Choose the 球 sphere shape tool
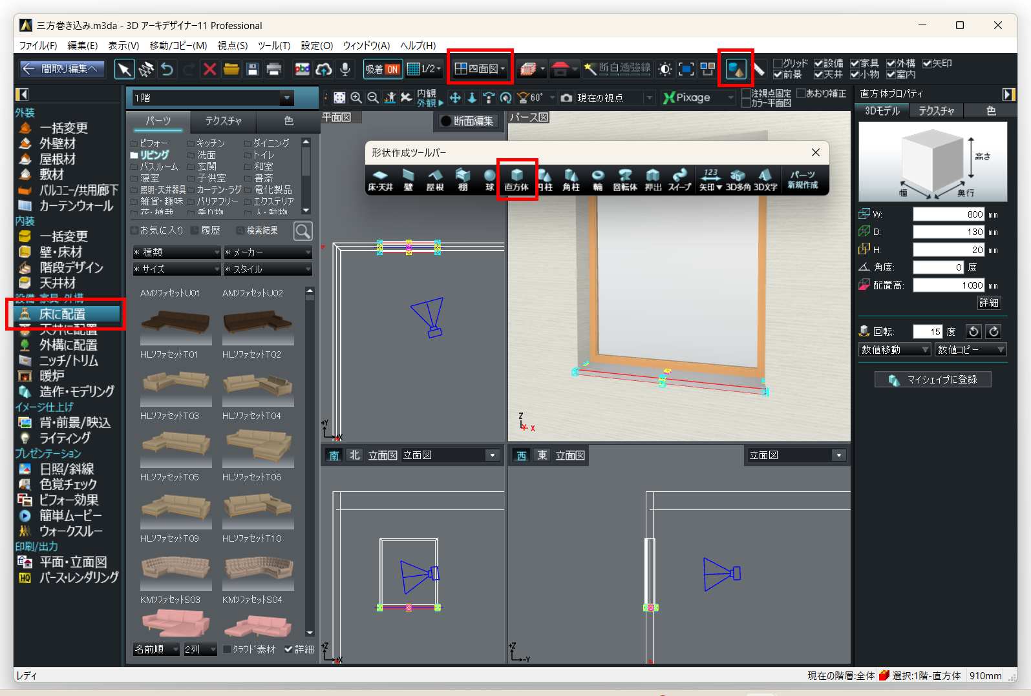 489,179
